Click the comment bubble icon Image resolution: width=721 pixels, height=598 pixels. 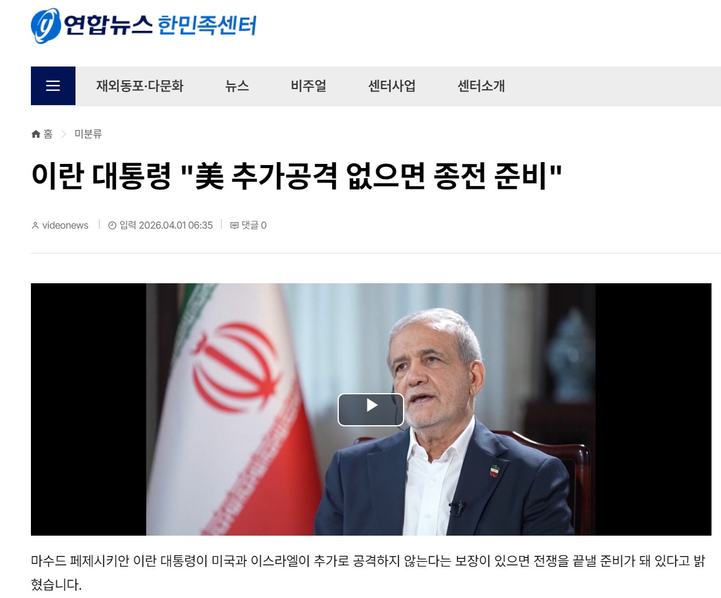point(234,226)
